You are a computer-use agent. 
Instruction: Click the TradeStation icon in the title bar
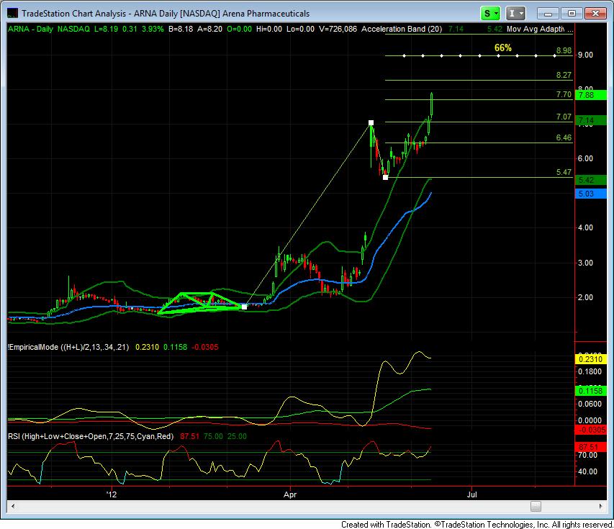pos(12,13)
